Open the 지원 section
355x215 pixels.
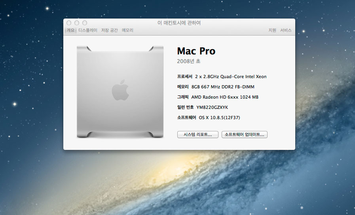click(x=272, y=30)
